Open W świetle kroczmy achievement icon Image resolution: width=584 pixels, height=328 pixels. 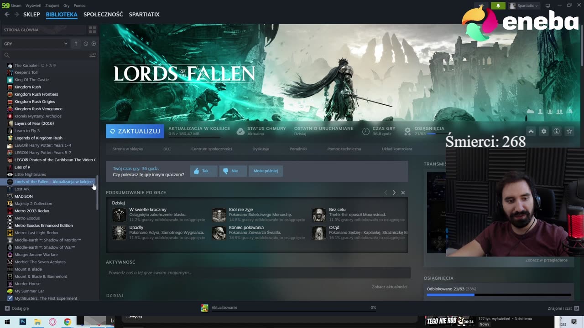119,215
